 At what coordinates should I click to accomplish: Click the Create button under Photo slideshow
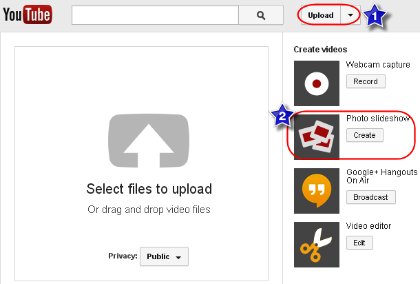pos(364,135)
